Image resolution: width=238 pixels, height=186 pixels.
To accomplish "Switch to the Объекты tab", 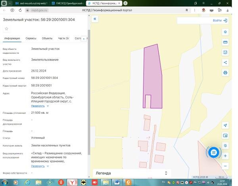I will 47,38.
